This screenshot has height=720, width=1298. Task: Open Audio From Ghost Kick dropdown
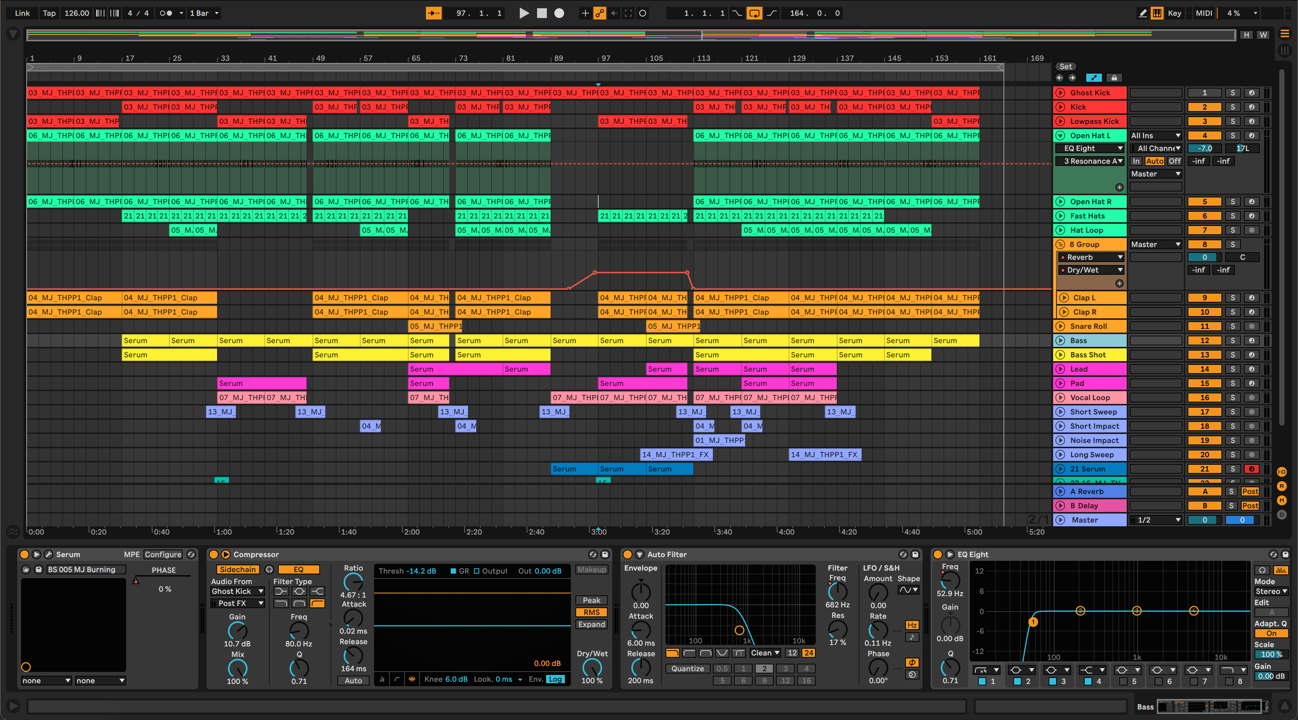tap(237, 591)
